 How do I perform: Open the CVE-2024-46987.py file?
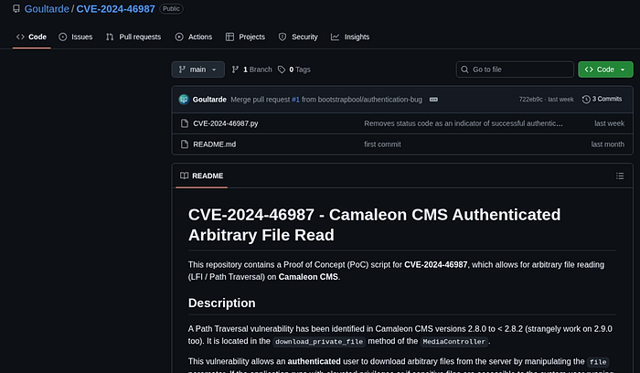(x=225, y=123)
